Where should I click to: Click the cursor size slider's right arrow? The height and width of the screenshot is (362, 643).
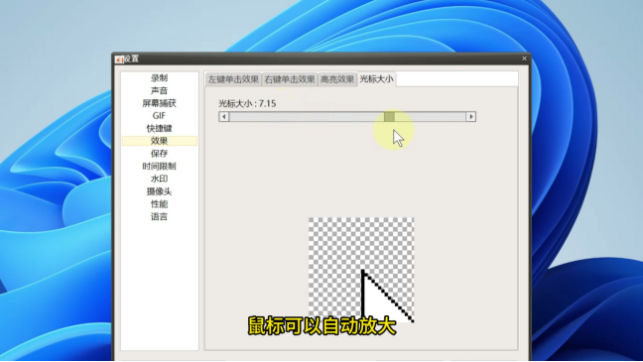470,117
